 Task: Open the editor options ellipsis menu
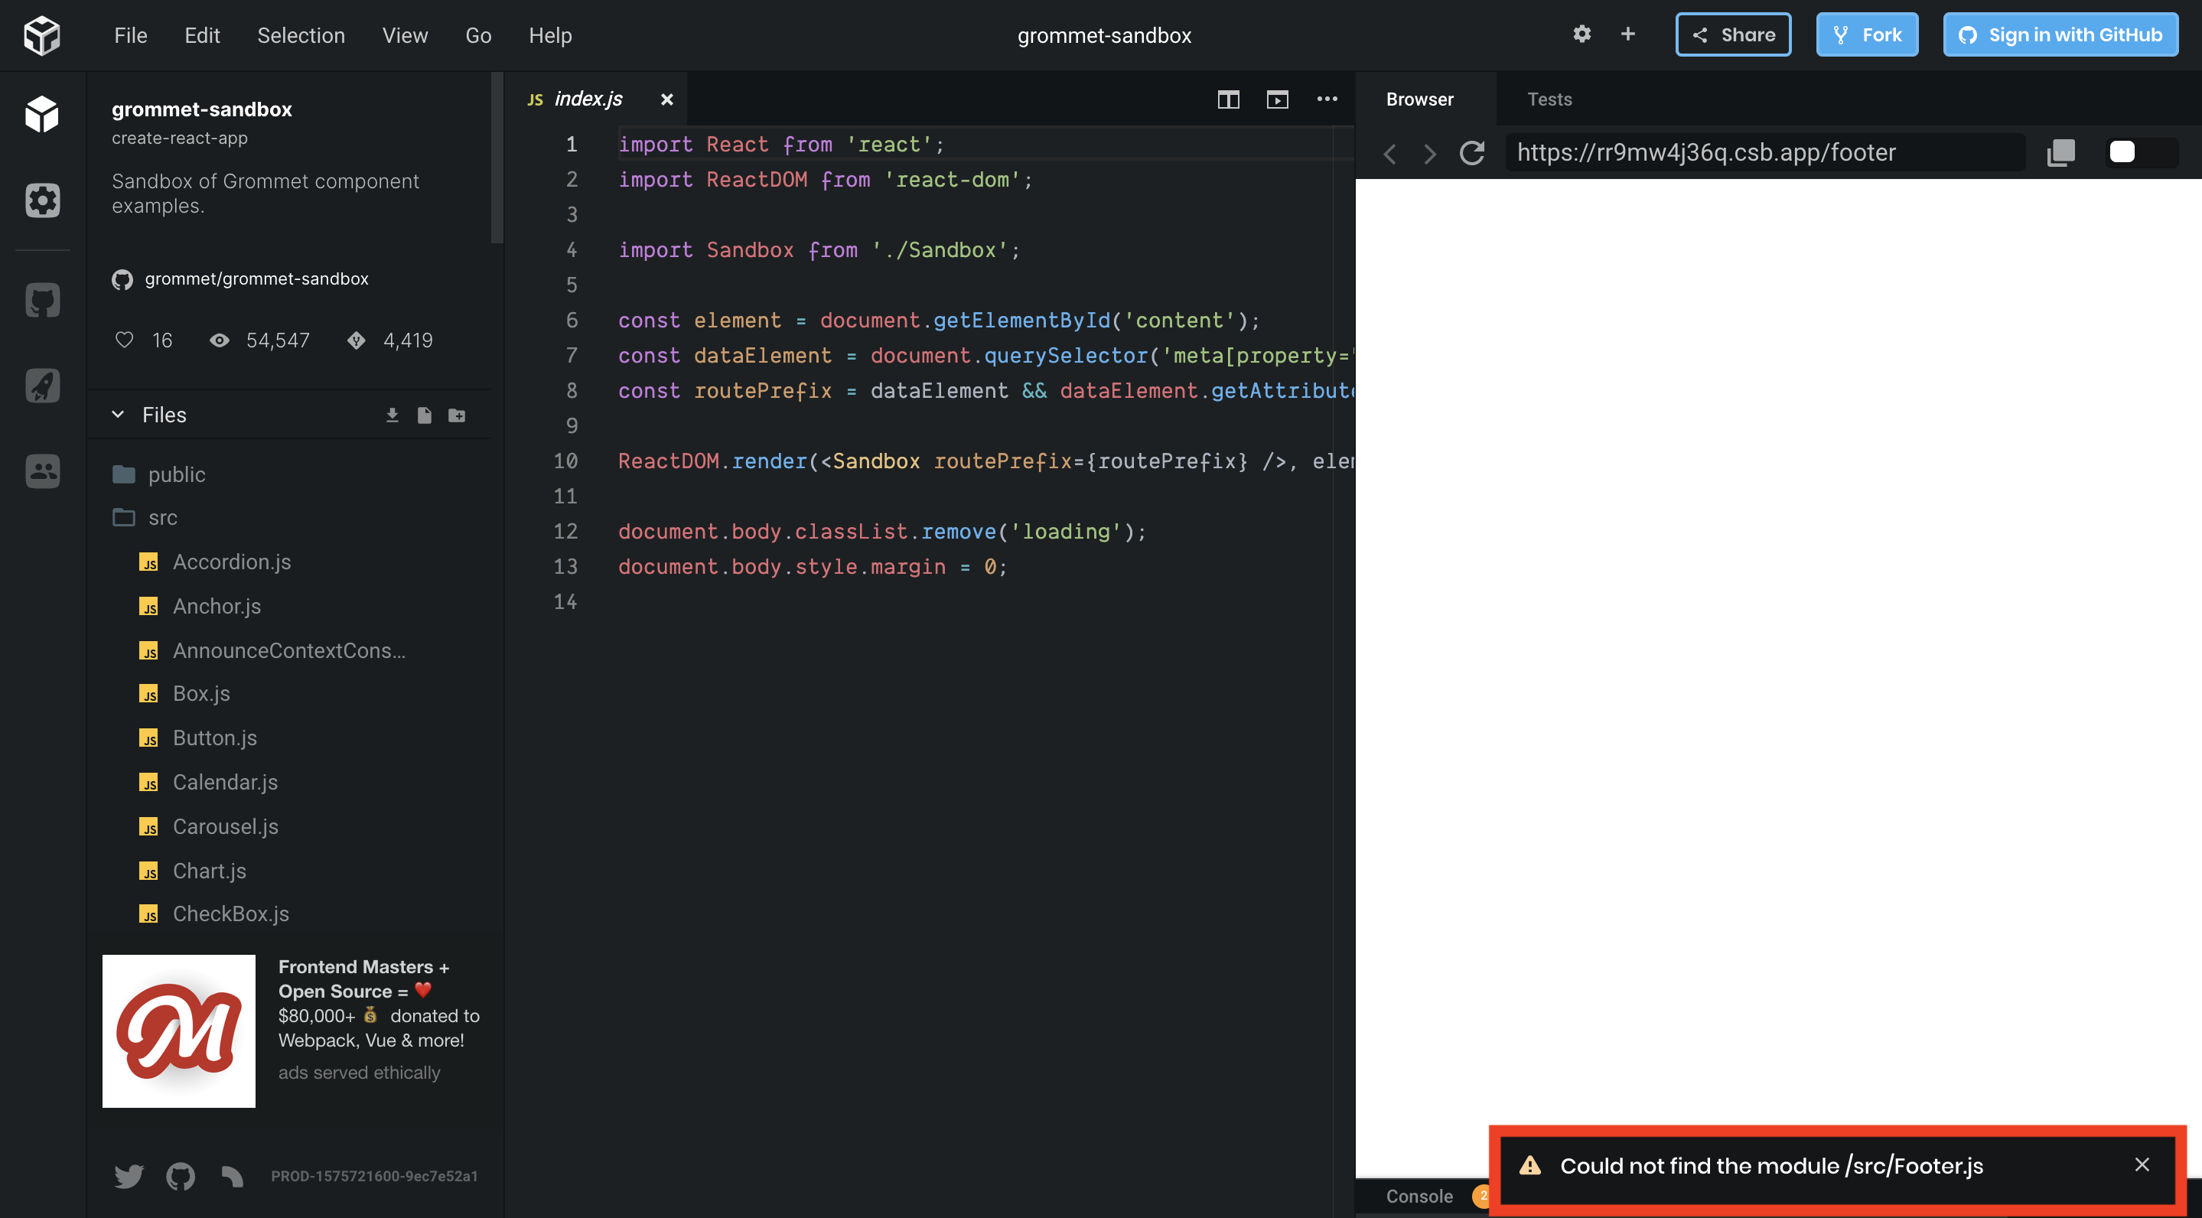(1327, 99)
